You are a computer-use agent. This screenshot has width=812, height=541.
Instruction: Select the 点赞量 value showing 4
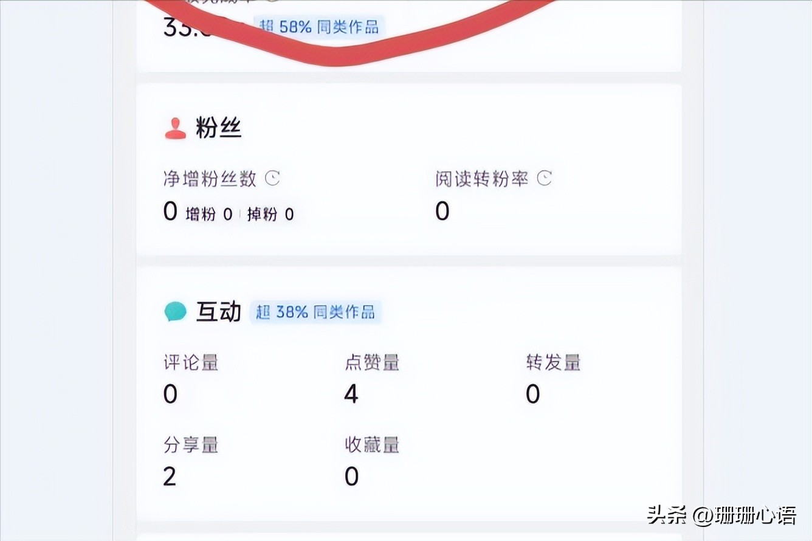click(x=350, y=394)
